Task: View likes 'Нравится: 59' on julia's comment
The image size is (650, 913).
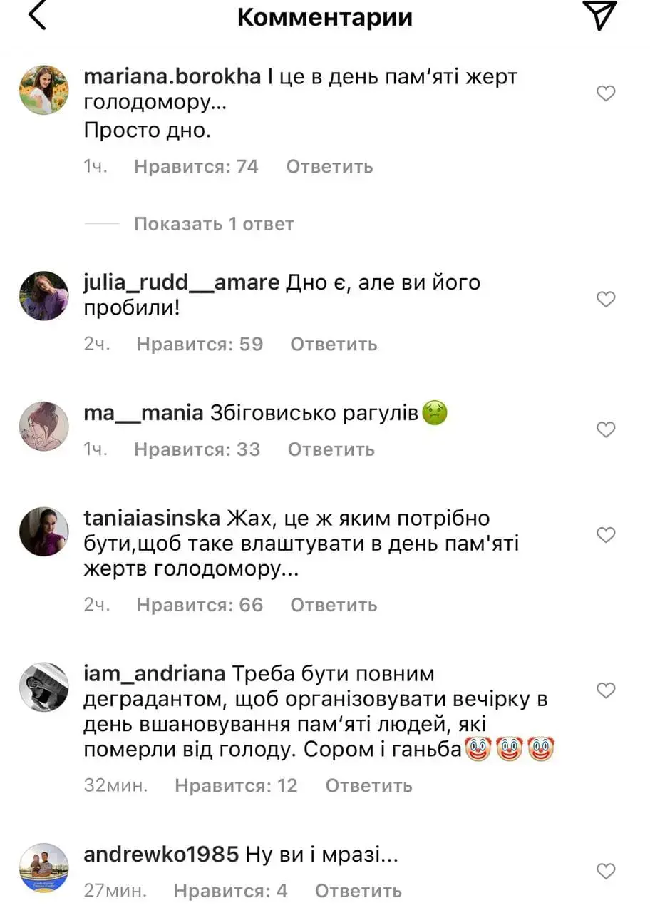Action: pyautogui.click(x=200, y=345)
